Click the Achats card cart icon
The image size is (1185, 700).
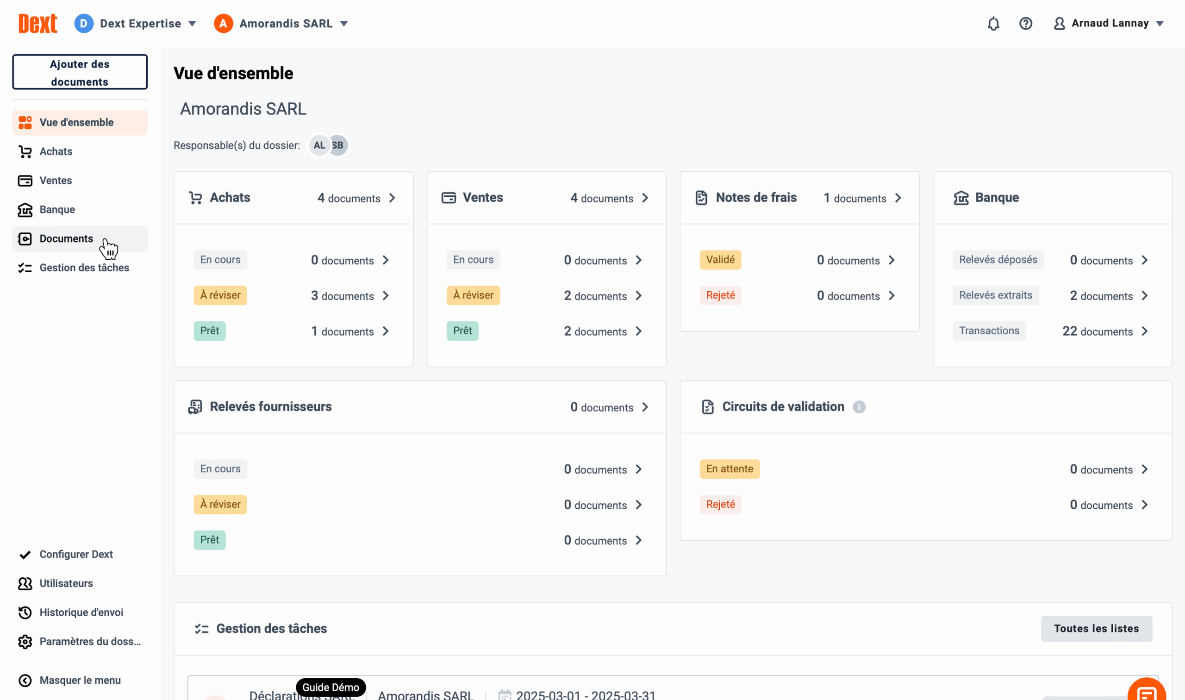coord(195,198)
